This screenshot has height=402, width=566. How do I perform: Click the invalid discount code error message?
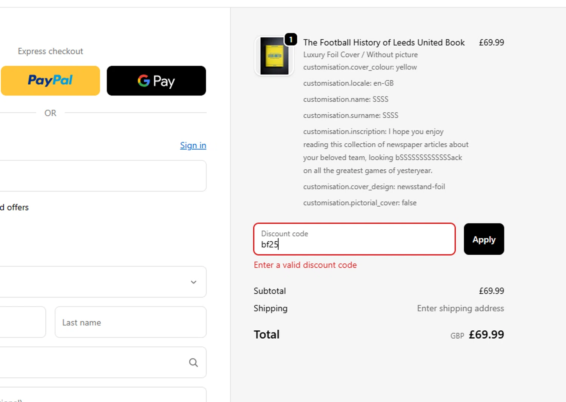[305, 265]
